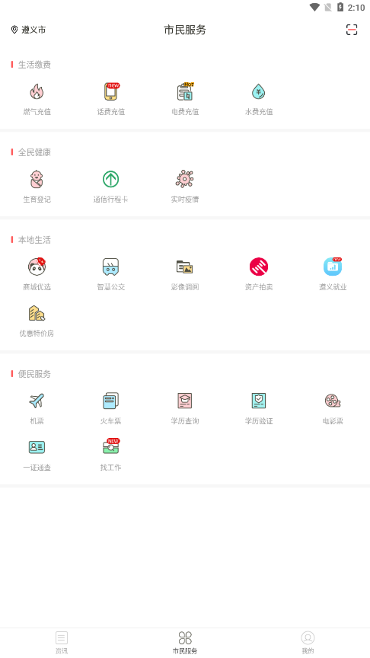Screen dimensions: 370x658
Task: Open mall picks (商城优选) panda icon
Action: (37, 267)
